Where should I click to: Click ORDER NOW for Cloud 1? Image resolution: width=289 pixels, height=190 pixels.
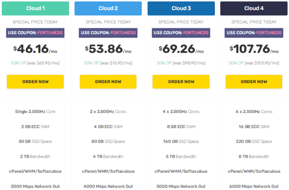(x=35, y=82)
